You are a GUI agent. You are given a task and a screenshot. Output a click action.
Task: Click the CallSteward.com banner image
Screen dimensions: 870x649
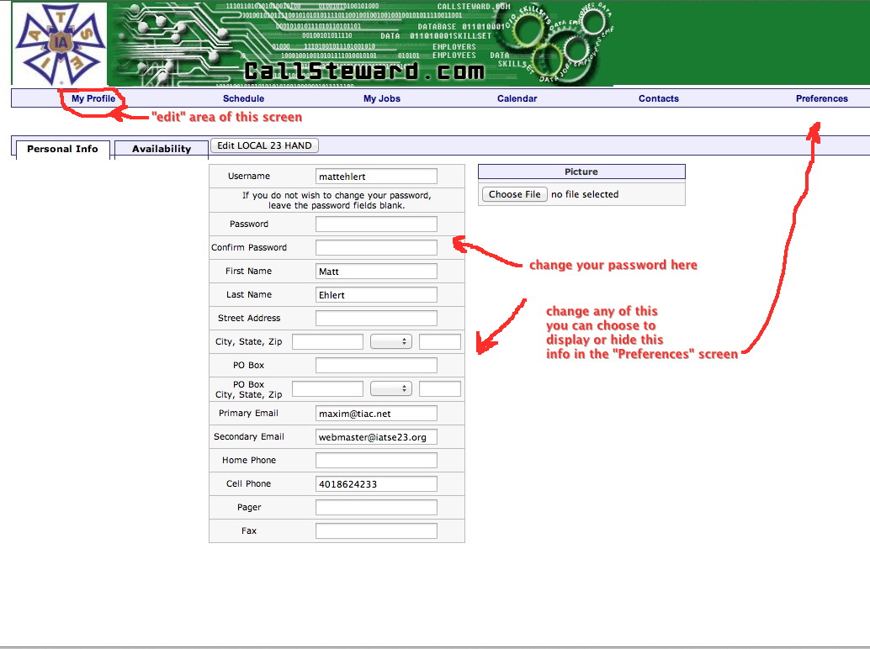[x=362, y=44]
